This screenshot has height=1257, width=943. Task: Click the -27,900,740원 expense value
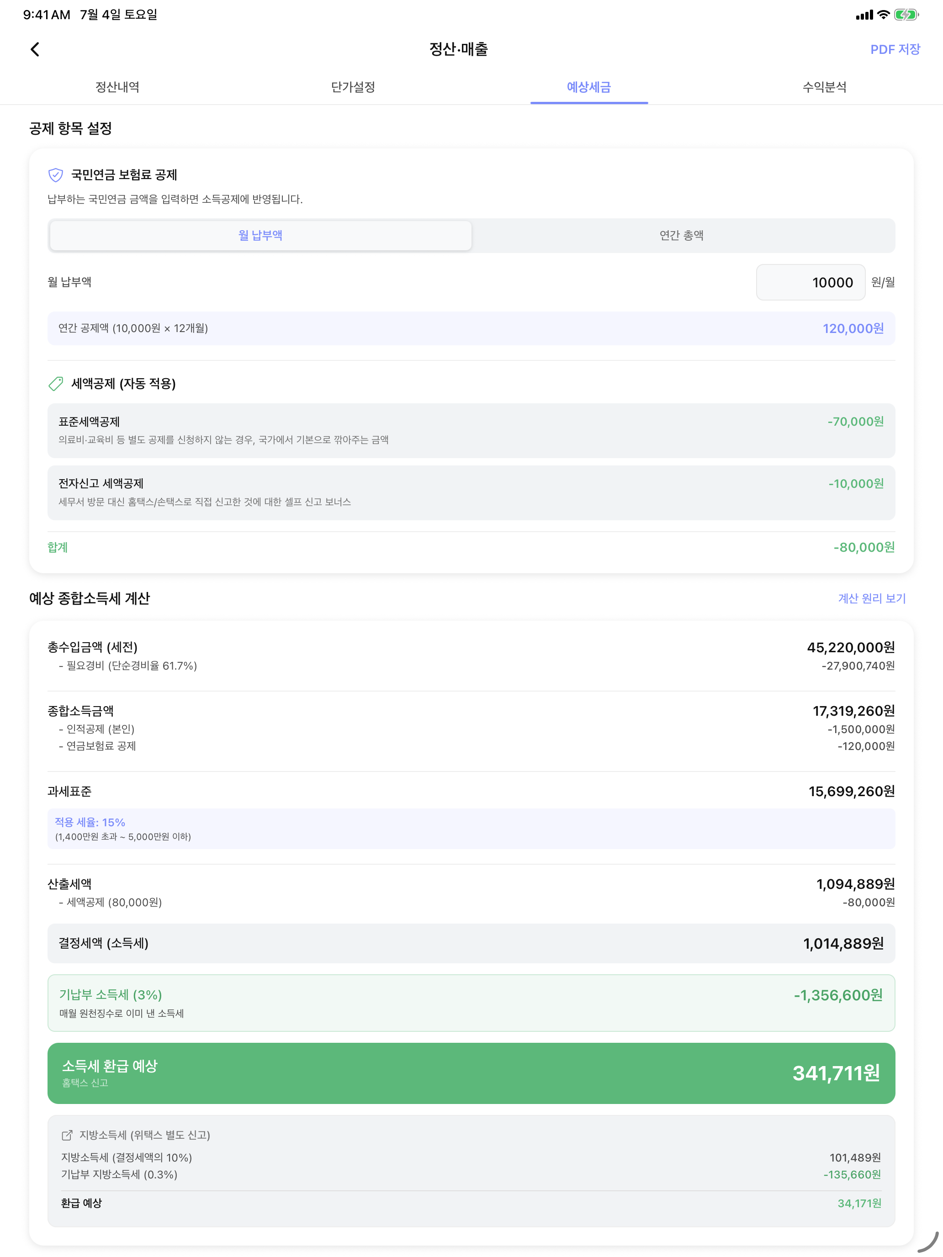pyautogui.click(x=858, y=666)
